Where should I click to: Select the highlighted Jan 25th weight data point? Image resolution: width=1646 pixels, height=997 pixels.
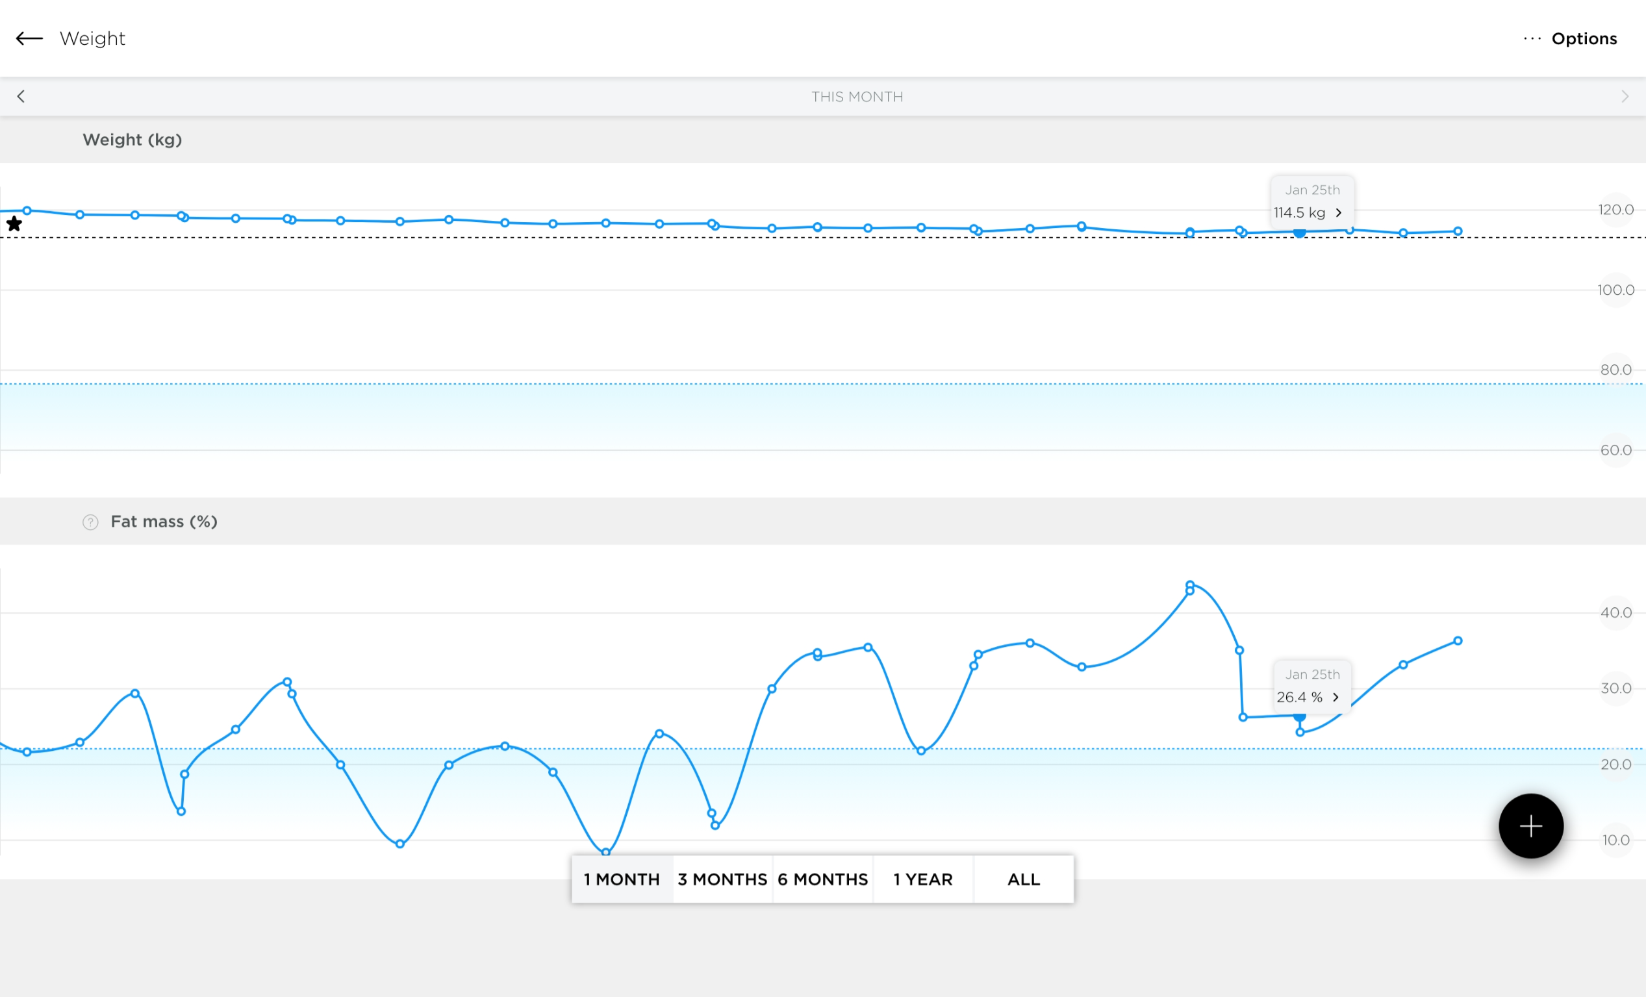[x=1299, y=233]
